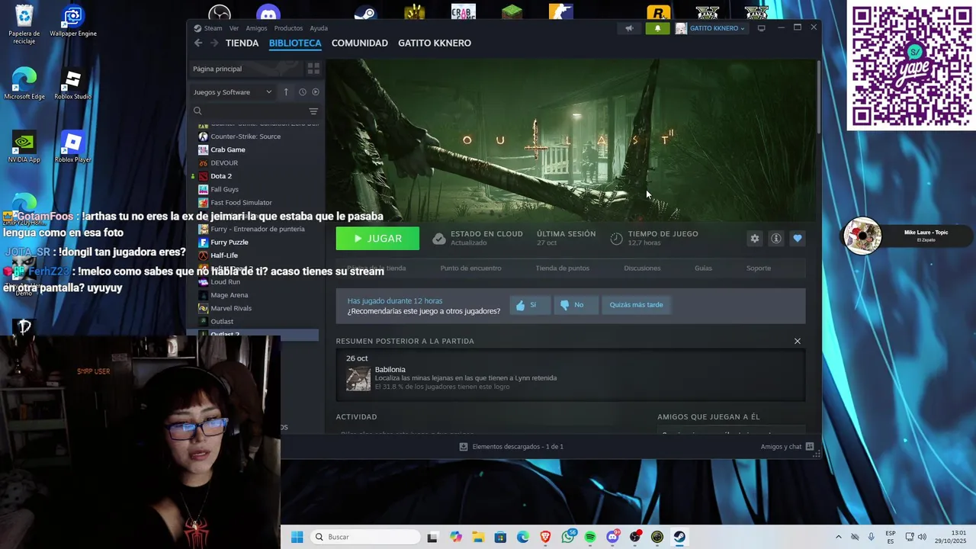Click the Windows Buscar search box
Image resolution: width=976 pixels, height=549 pixels.
pos(365,537)
